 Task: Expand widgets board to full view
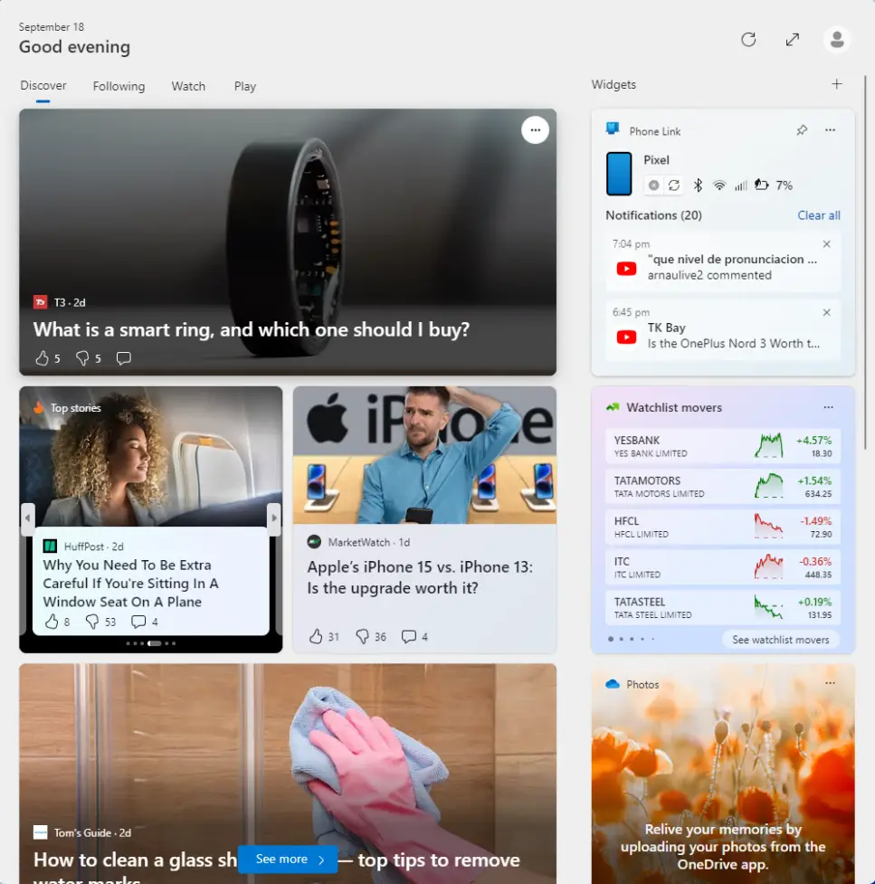[792, 40]
